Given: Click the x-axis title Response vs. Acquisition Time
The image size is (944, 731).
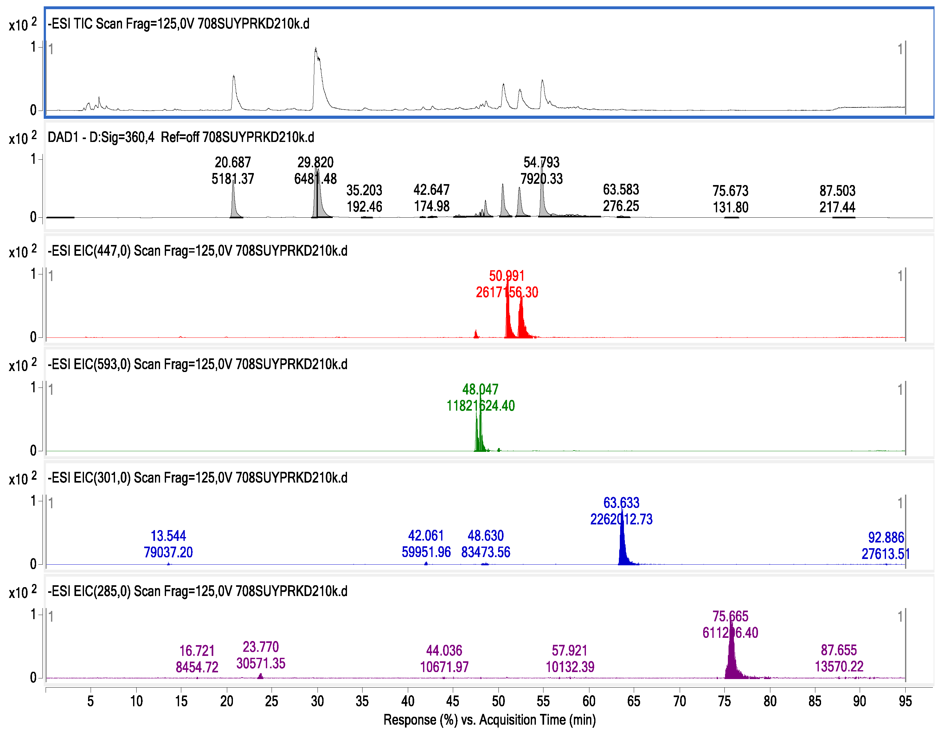Looking at the screenshot, I should [489, 720].
